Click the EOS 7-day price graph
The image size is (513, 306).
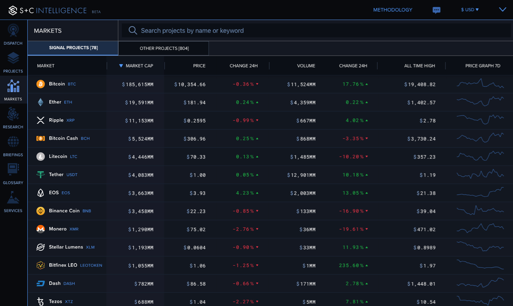coord(480,193)
